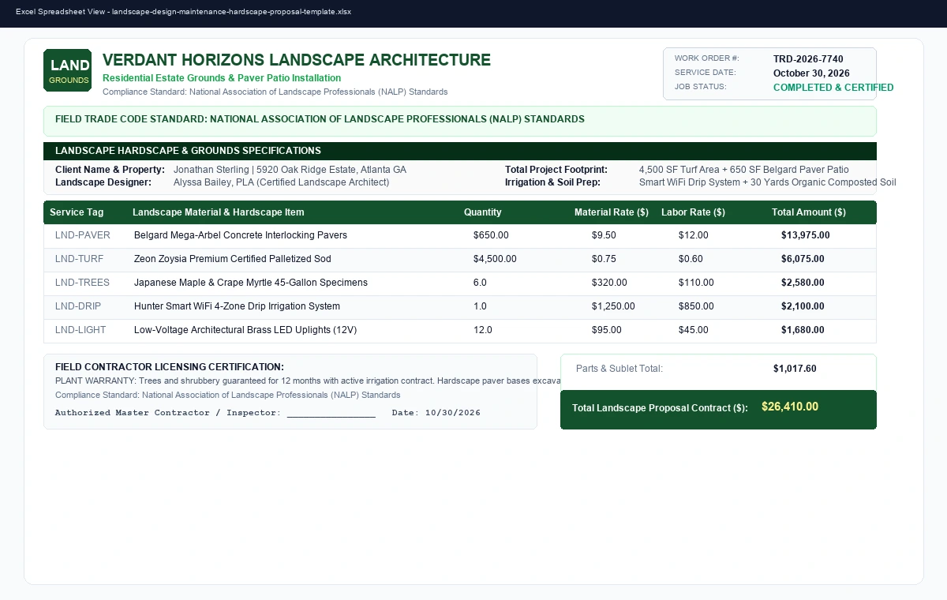
Task: Click the $2,580.00 total amount
Action: coord(803,283)
